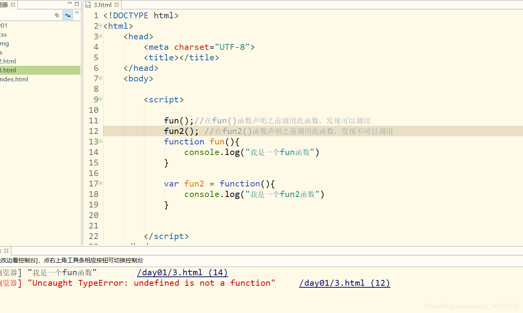Viewport: 523px width, 313px height.
Task: Place cursor on the DOCTYPE html line
Action: [x=141, y=16]
